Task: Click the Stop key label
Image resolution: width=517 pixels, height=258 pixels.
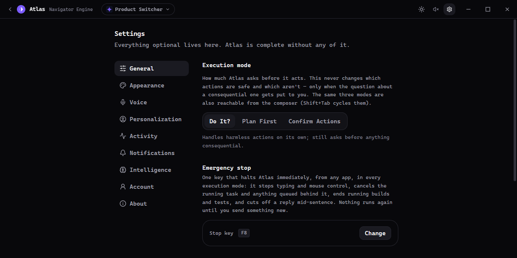Action: [221, 233]
